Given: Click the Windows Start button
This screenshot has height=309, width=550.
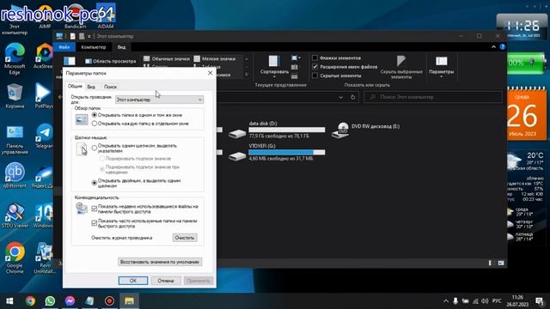Looking at the screenshot, I should pyautogui.click(x=9, y=301).
